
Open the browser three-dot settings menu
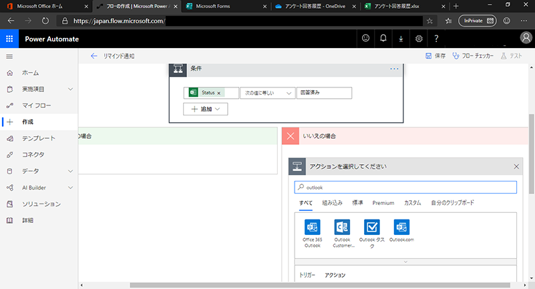[x=524, y=21]
